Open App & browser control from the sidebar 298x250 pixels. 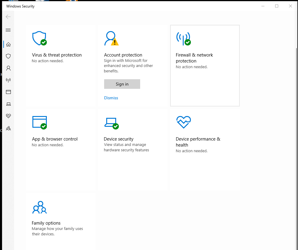[8, 92]
